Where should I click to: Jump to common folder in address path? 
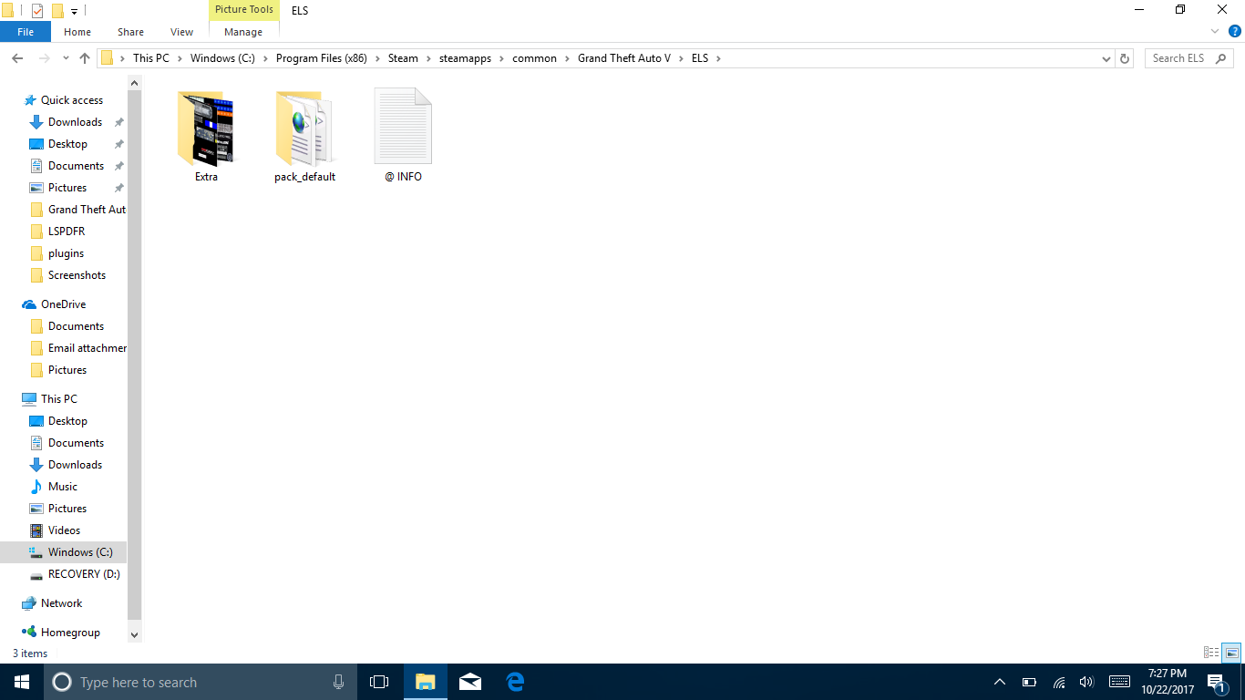(534, 58)
